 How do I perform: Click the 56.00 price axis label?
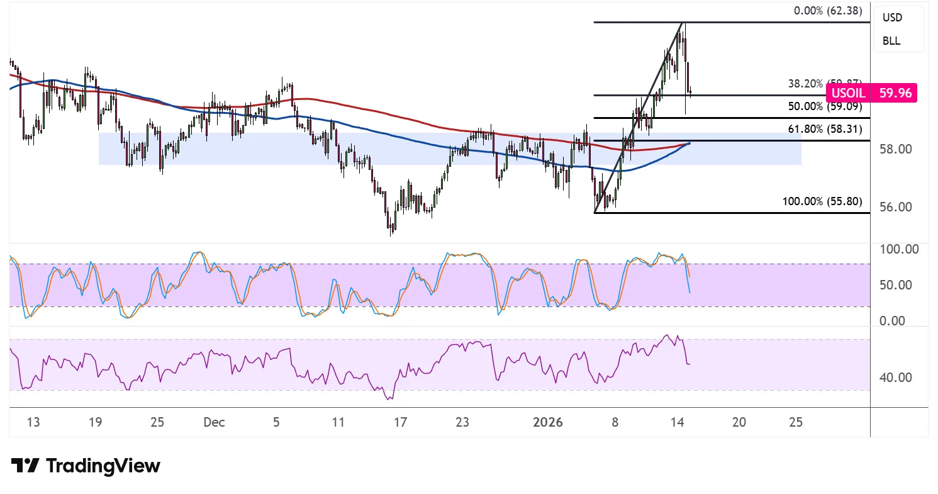[x=896, y=207]
